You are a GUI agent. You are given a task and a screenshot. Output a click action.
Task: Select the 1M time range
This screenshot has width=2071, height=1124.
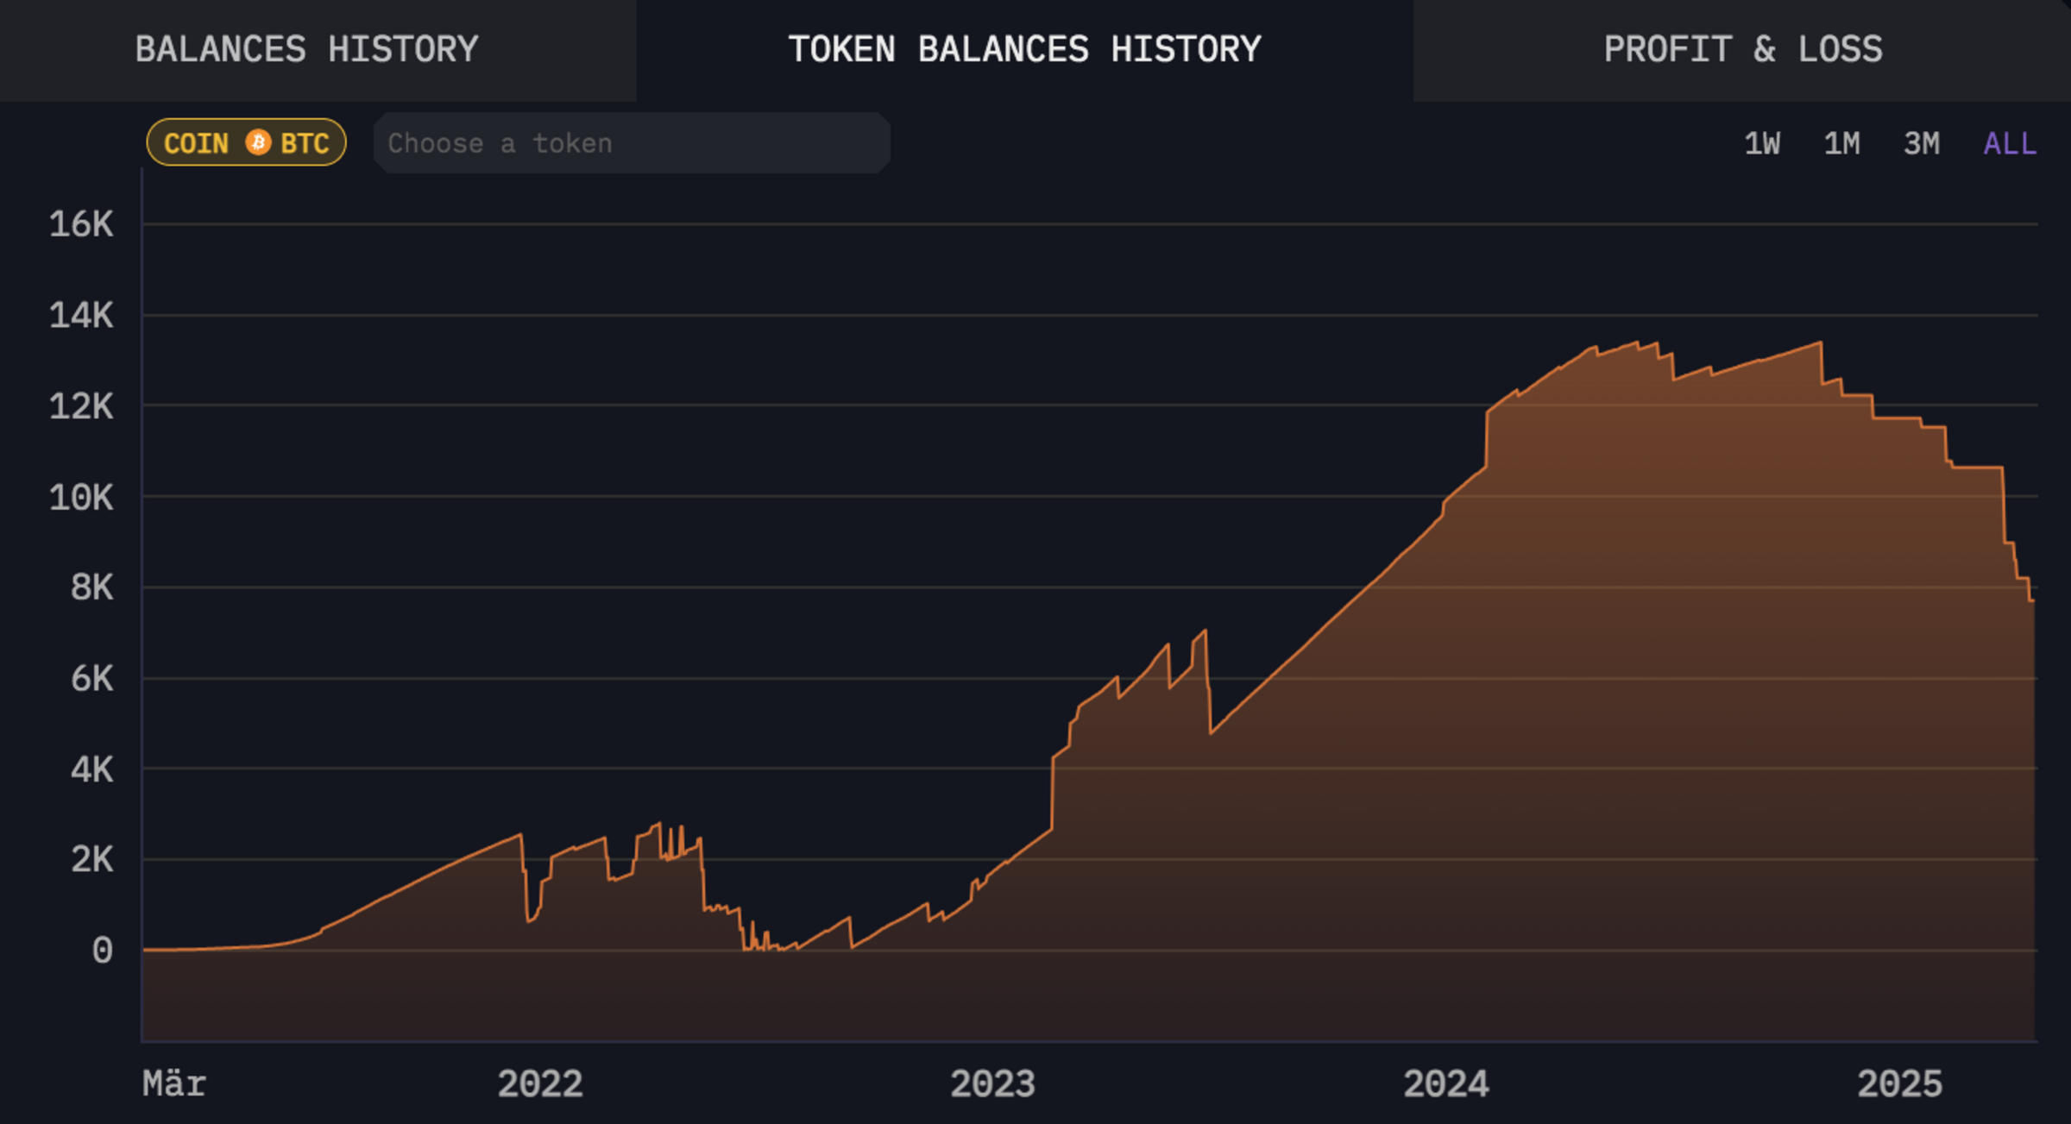(1841, 143)
